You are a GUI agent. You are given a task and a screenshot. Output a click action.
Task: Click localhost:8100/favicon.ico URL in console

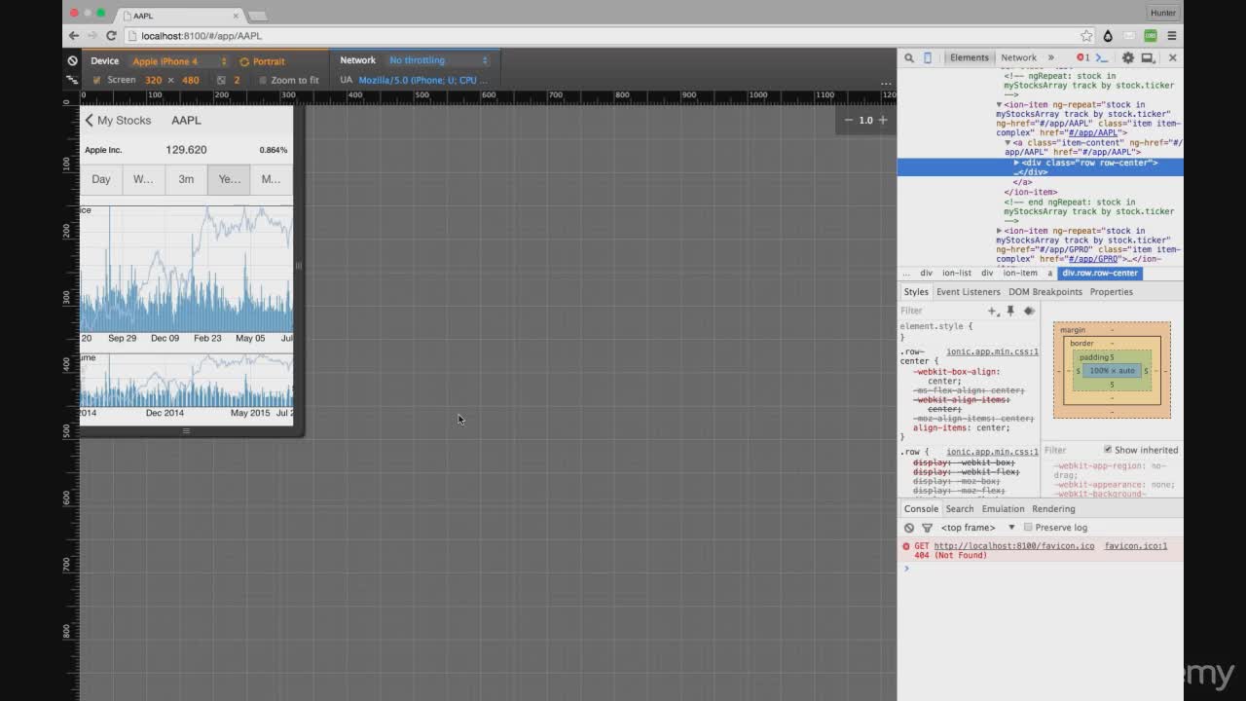(x=1013, y=546)
